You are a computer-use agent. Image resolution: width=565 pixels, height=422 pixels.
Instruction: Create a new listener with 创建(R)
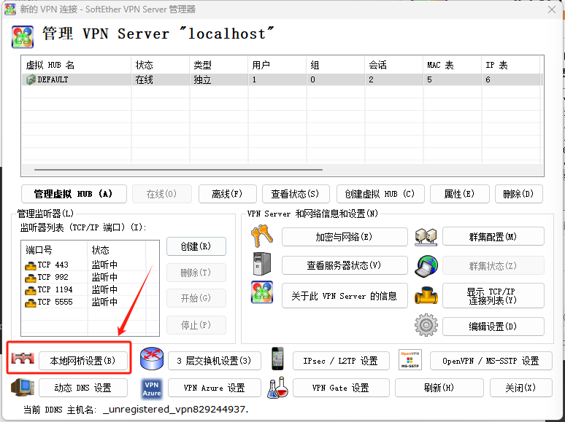196,246
